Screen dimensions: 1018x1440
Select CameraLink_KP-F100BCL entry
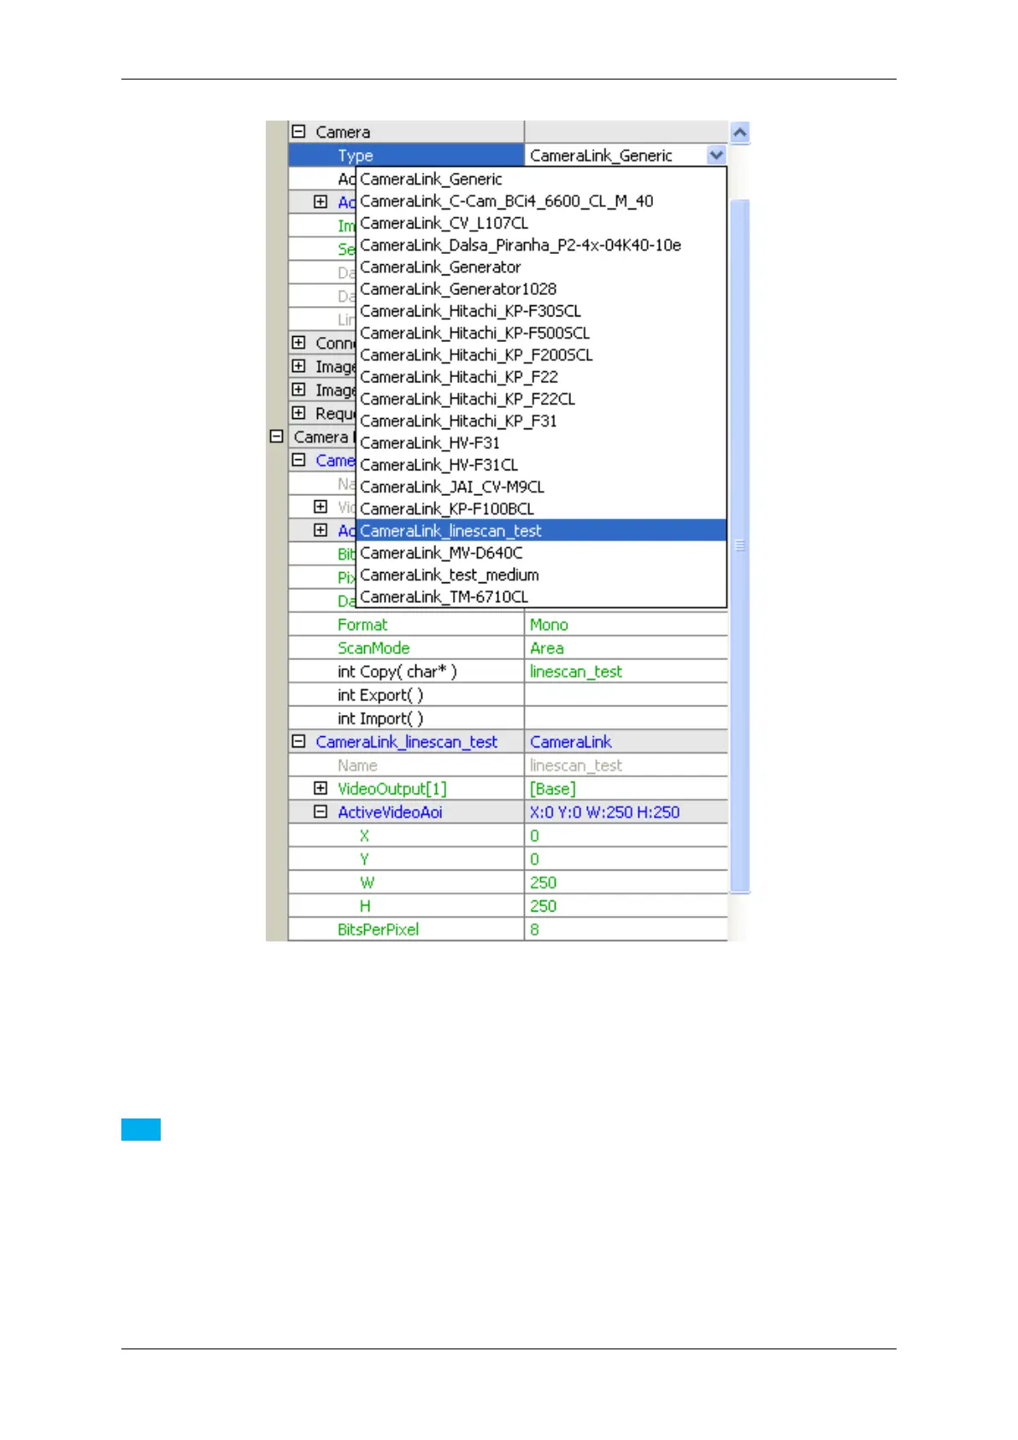[541, 509]
